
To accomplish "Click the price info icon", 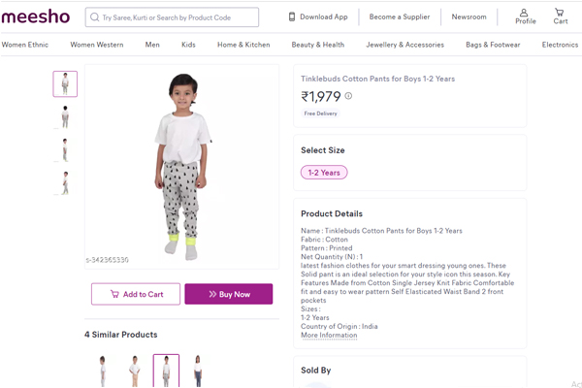I will click(349, 96).
